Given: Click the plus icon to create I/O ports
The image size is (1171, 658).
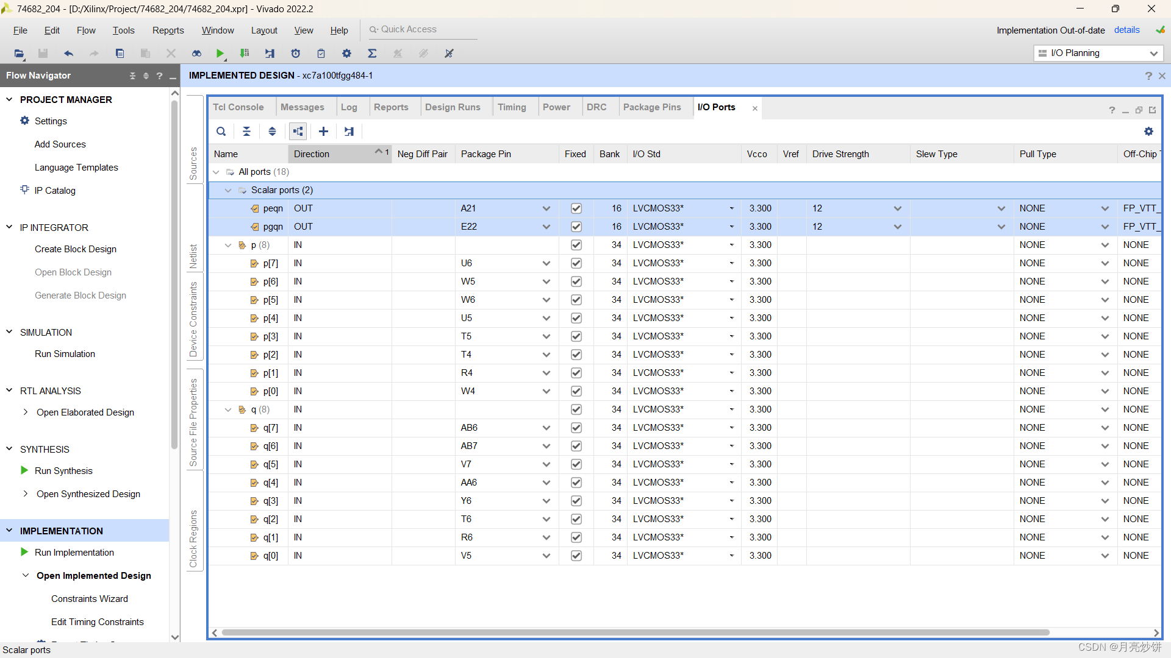Looking at the screenshot, I should [x=323, y=131].
